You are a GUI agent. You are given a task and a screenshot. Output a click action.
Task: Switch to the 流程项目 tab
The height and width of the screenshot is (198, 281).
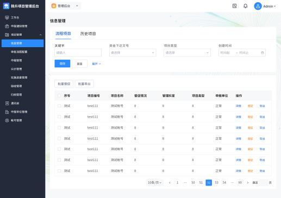63,34
